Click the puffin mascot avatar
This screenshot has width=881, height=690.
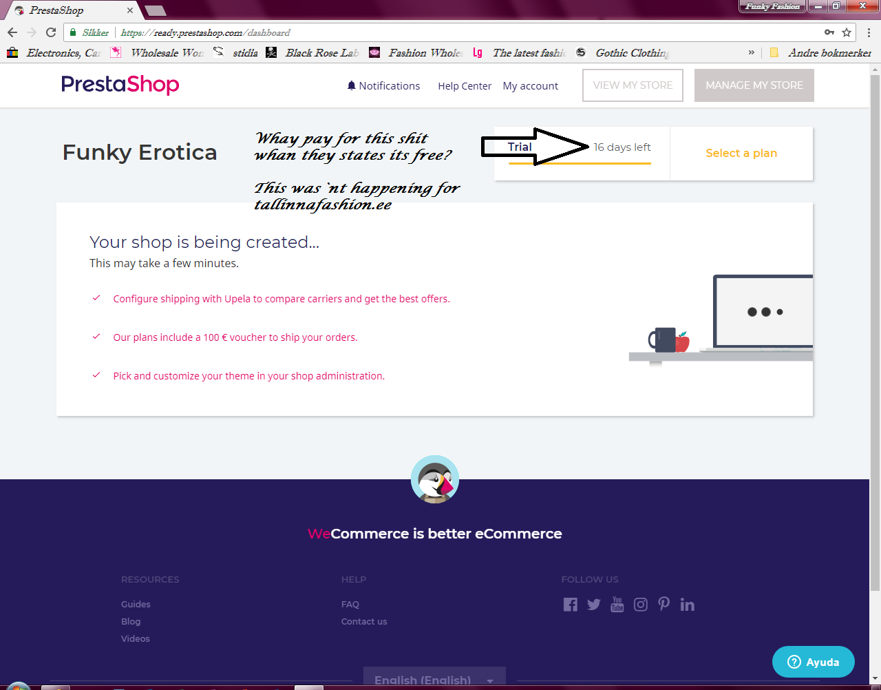tap(435, 479)
